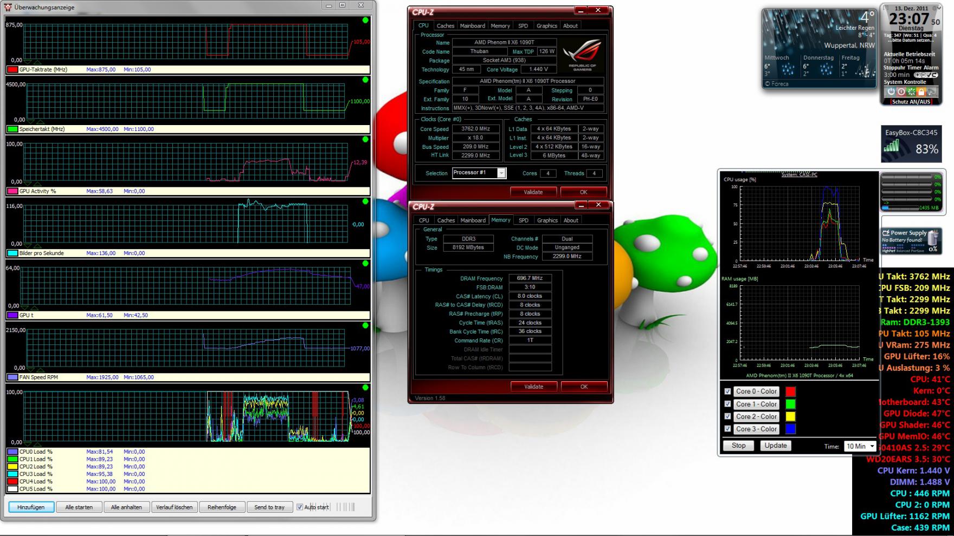Click the grey icon after the orange lock
The height and width of the screenshot is (536, 954).
coord(931,92)
